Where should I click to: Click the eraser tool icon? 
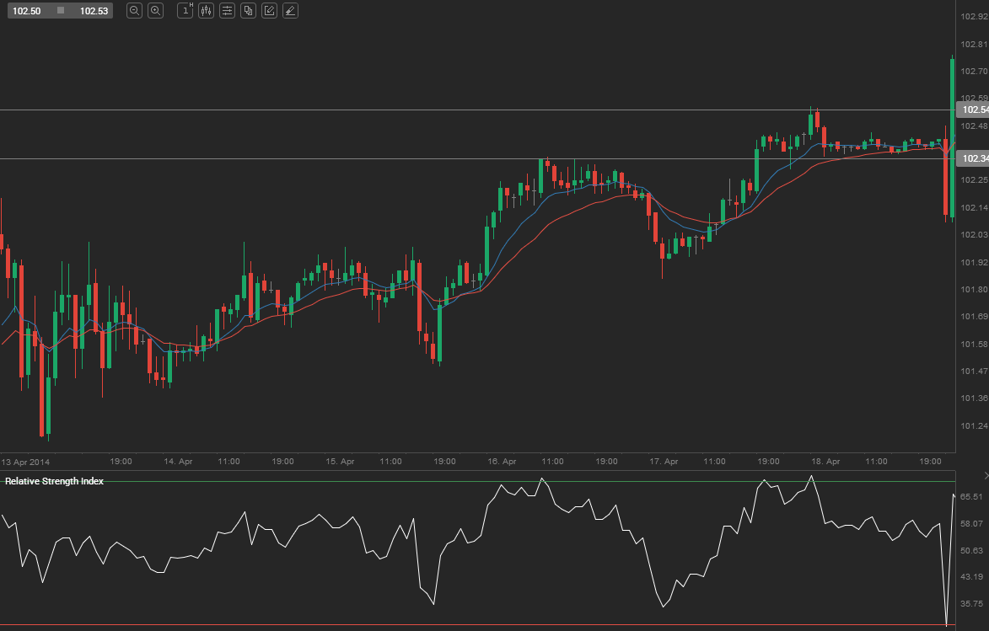(x=290, y=11)
